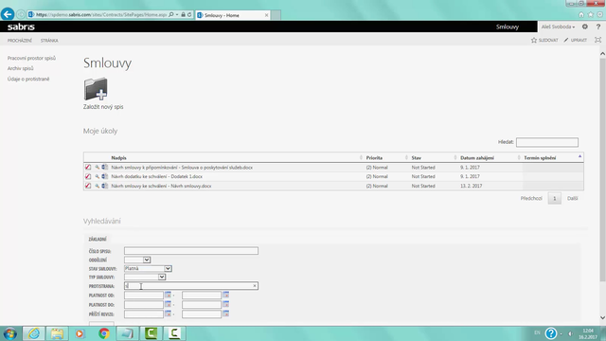This screenshot has height=341, width=606.
Task: Open Návrh dodatku ke schválení - Dodatek 1.docx
Action: (x=156, y=176)
